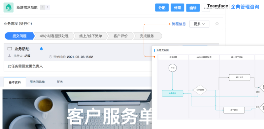The image size is (264, 129).
Task: Click the 线下派工 node in flowchart
Action: [x=234, y=110]
